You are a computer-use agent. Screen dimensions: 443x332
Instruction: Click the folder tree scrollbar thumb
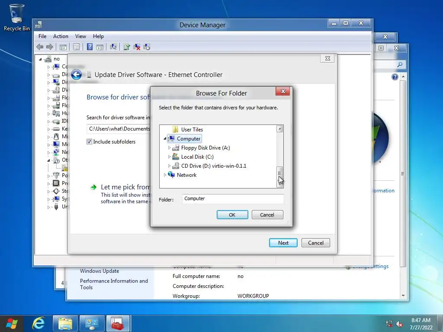point(280,173)
